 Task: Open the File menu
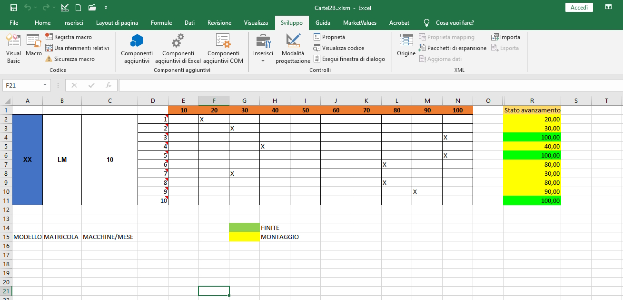[x=14, y=23]
